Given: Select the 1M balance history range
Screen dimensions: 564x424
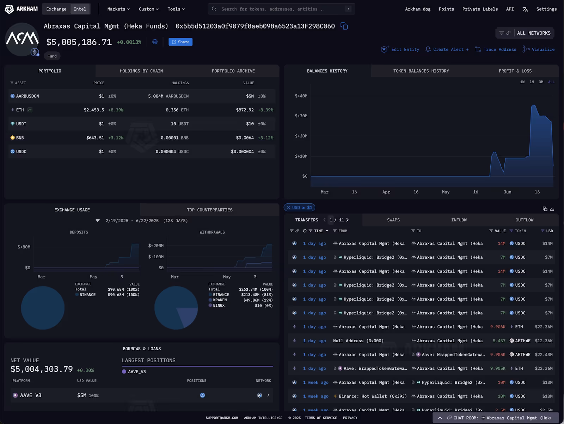Looking at the screenshot, I should coord(531,82).
